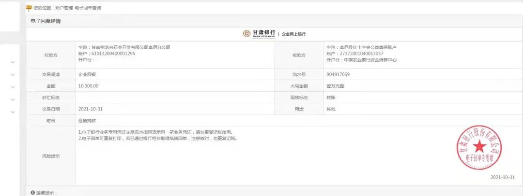
Task: Click the 付款方 label cell
Action: (51, 55)
